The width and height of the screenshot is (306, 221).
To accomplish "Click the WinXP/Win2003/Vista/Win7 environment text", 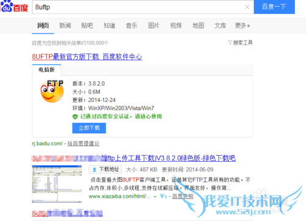I will click(121, 108).
